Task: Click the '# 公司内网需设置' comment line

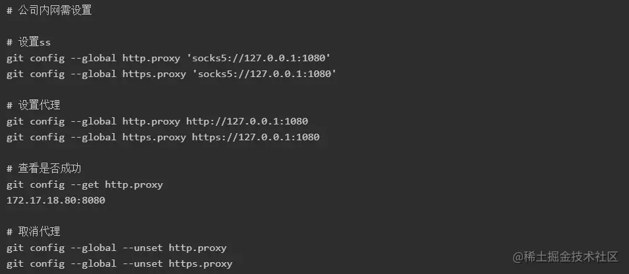Action: click(x=49, y=11)
